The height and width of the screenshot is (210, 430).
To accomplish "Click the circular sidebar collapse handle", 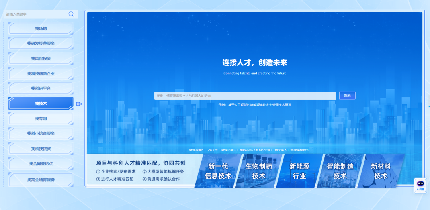I will (x=78, y=104).
